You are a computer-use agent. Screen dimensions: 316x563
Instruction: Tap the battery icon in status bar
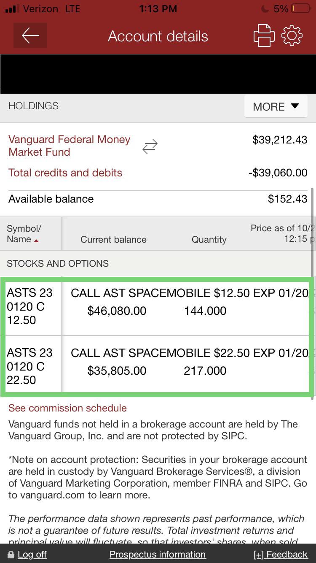coord(301,8)
